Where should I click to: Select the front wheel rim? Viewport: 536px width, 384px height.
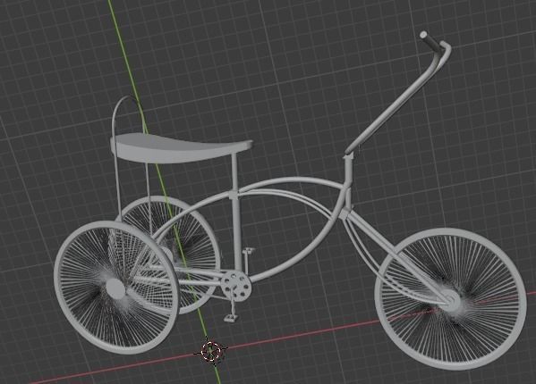tap(450, 299)
